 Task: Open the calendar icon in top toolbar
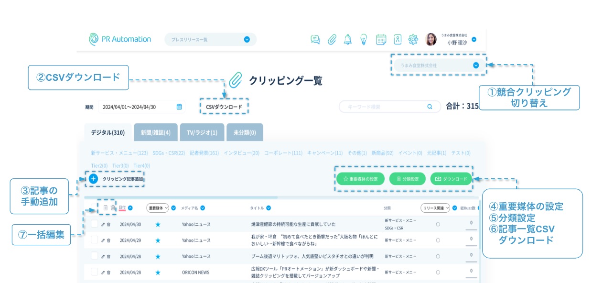pyautogui.click(x=381, y=40)
